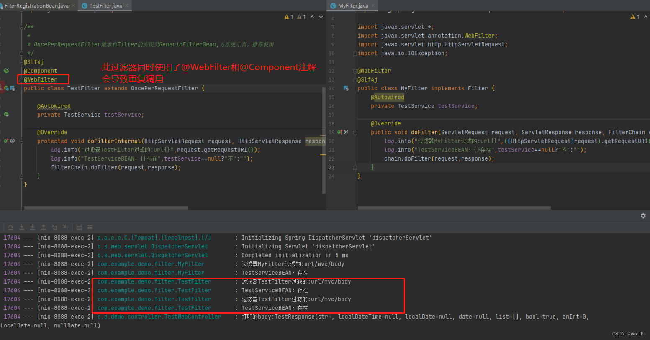Toggle soft-wrap in console toolbar

11,227
